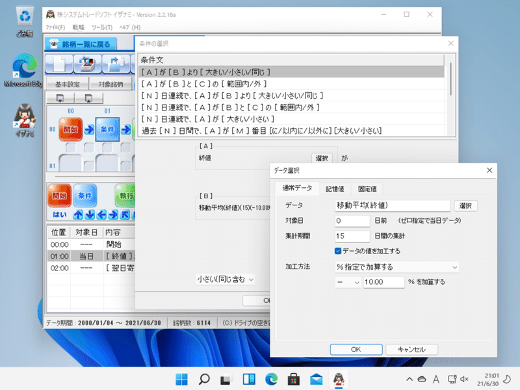Select condition [N]日連続で、[A]が[B]と[C]の範囲 row

pos(291,107)
